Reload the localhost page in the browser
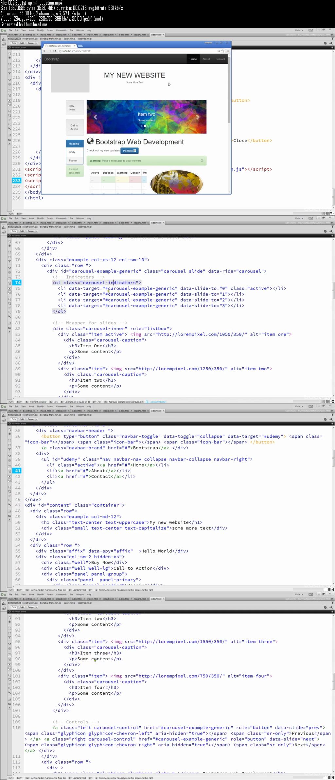 tap(55, 51)
